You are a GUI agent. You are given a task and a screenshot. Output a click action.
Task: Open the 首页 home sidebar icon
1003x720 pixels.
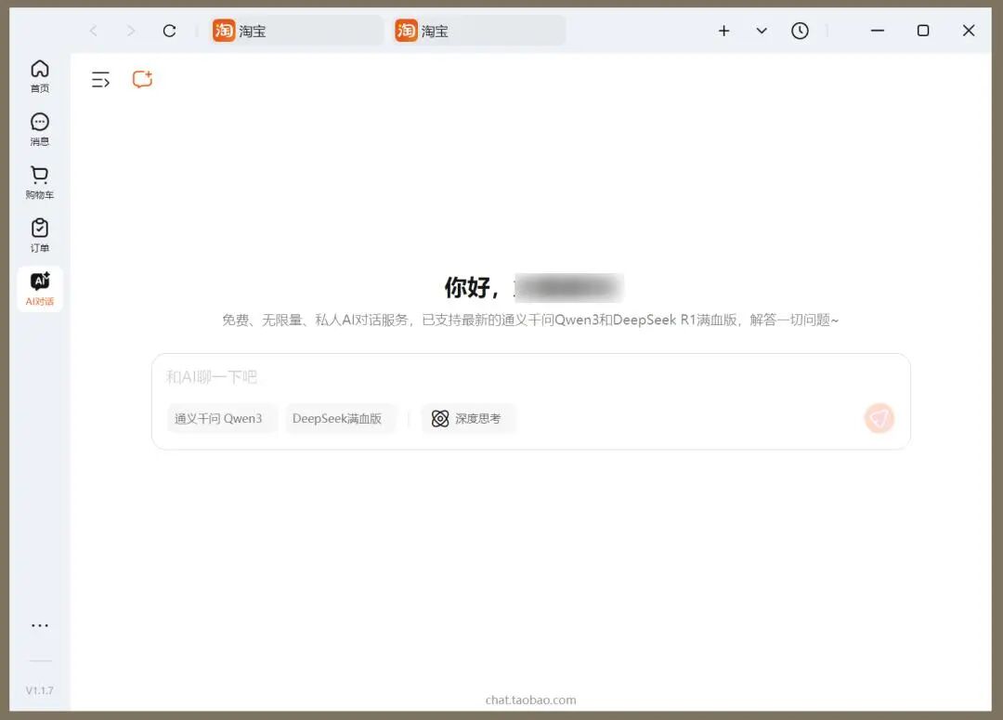(x=39, y=74)
